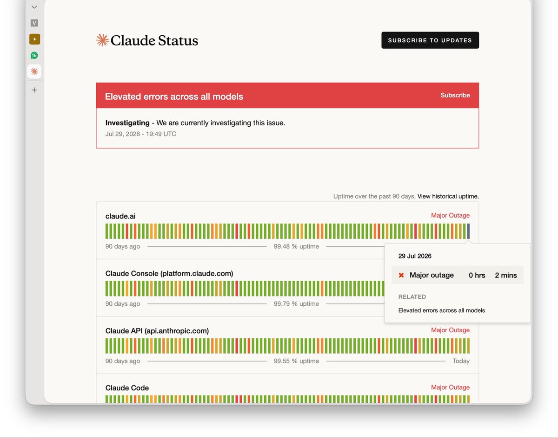
Task: Click 90 days ago label under claude.ai
Action: [x=123, y=246]
